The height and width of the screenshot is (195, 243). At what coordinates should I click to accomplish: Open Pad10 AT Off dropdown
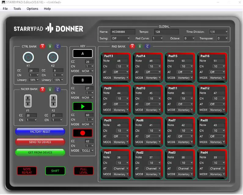[x=153, y=104]
